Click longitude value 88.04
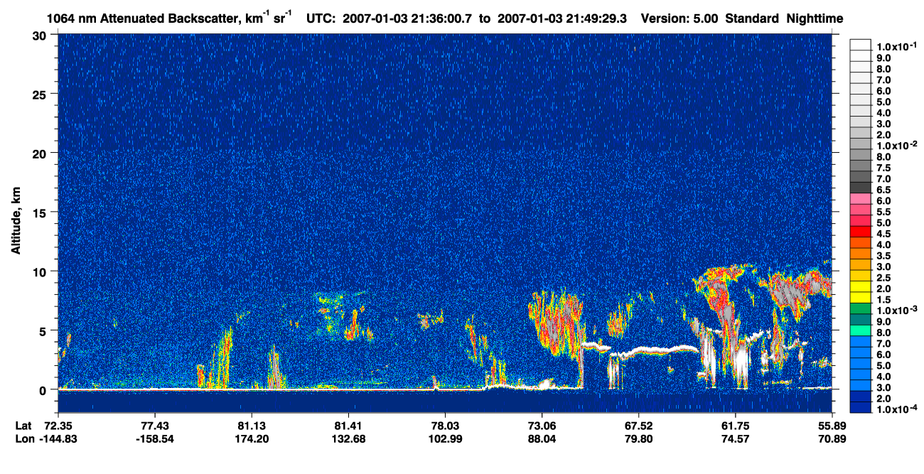The width and height of the screenshot is (924, 474). 542,438
